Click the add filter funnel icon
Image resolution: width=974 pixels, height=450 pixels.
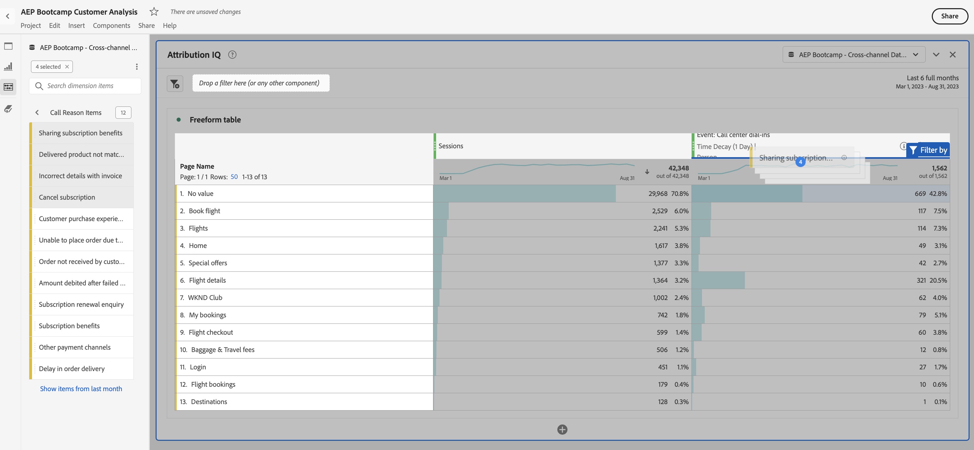[x=175, y=83]
